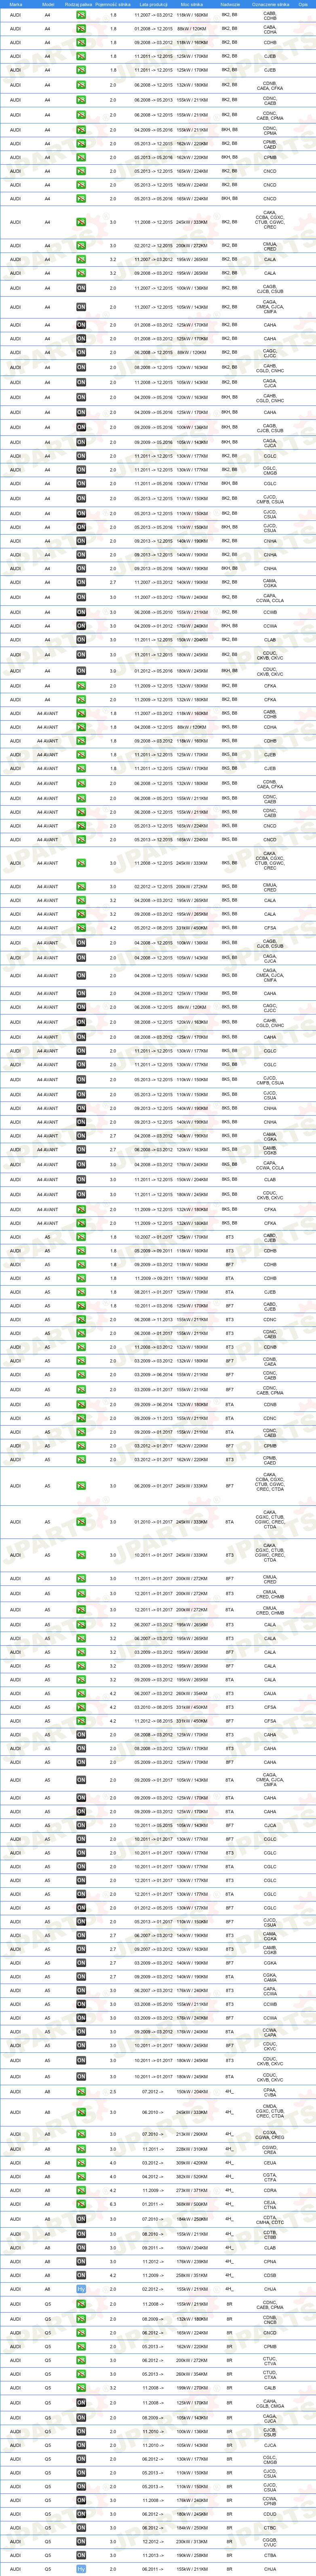The width and height of the screenshot is (316, 2576).
Task: Click the petrol icon in the A4 AVANT 4.2 CFSA row
Action: pos(81,928)
